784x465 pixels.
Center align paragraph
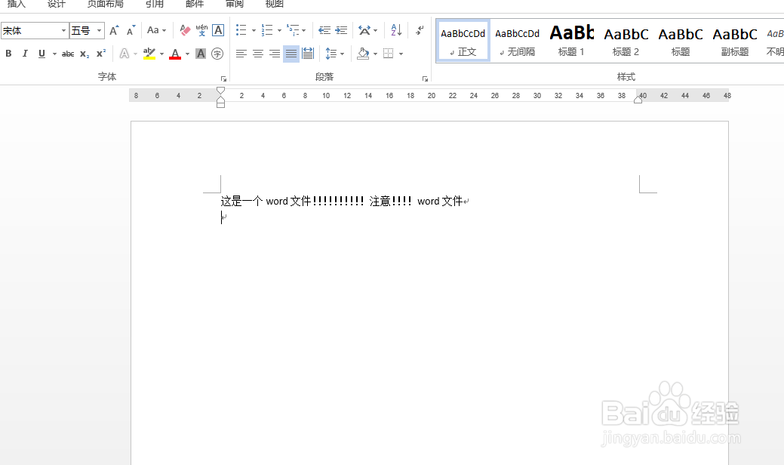(258, 54)
